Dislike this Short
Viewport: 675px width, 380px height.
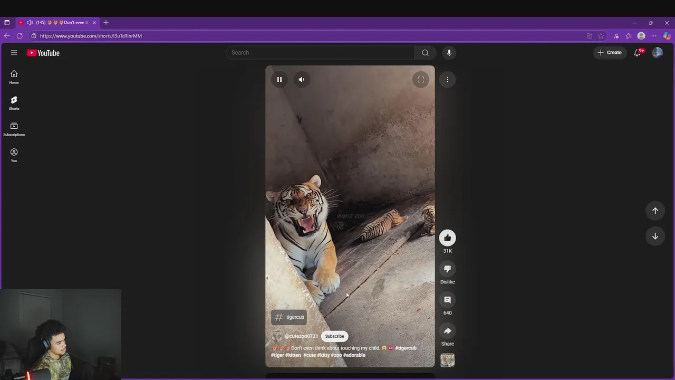pos(448,269)
